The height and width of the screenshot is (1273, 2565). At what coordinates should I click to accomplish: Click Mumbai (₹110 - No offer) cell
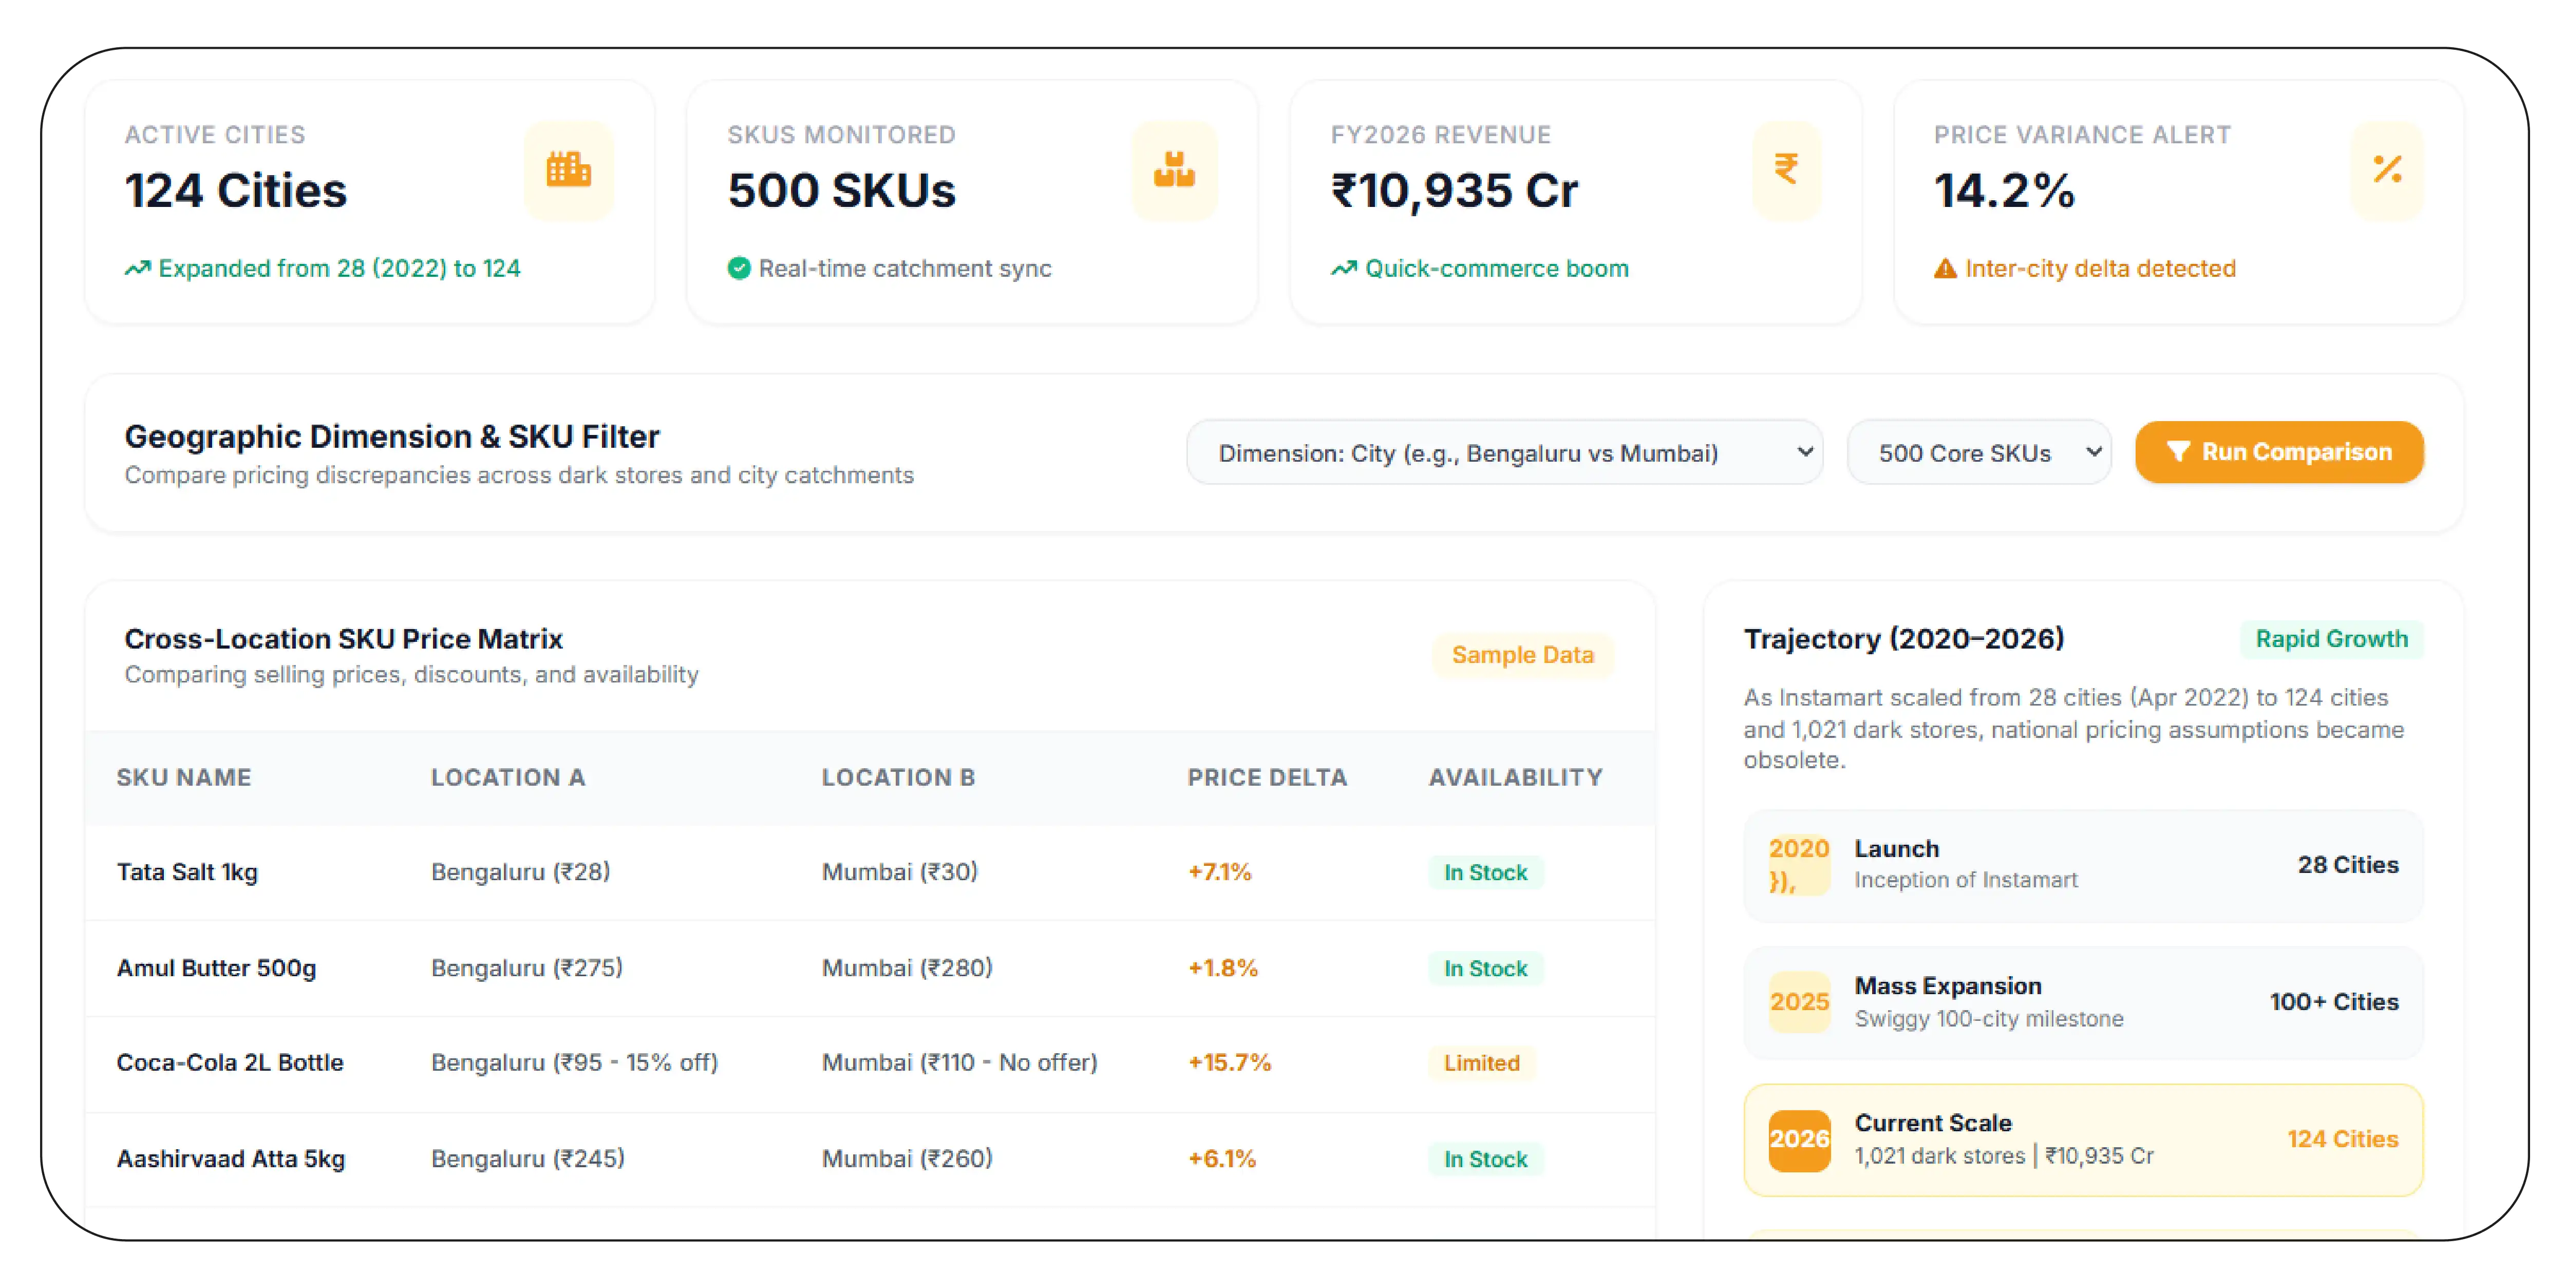959,1063
